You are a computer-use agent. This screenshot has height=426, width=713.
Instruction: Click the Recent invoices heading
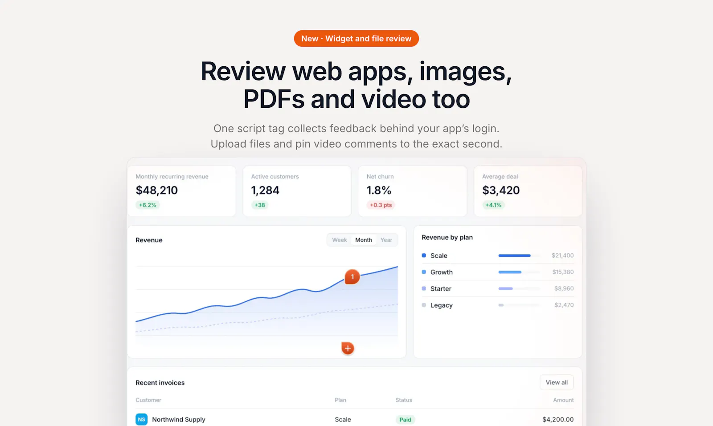tap(160, 383)
